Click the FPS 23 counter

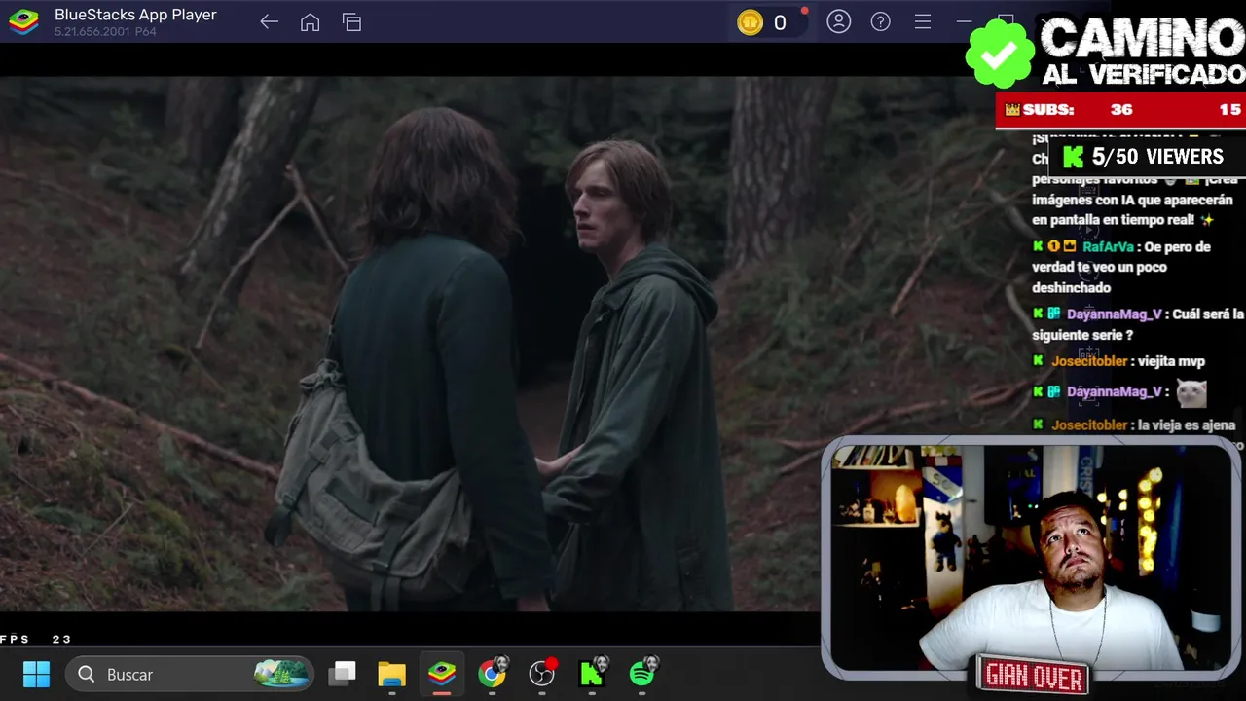point(36,639)
